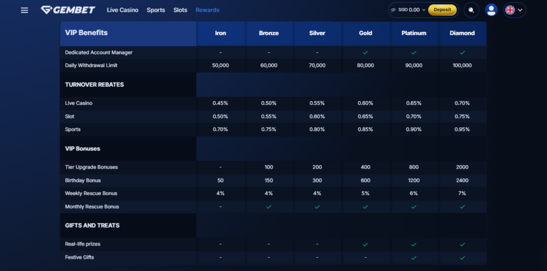Click the Daily Withdrawal Limit row label

click(x=91, y=66)
